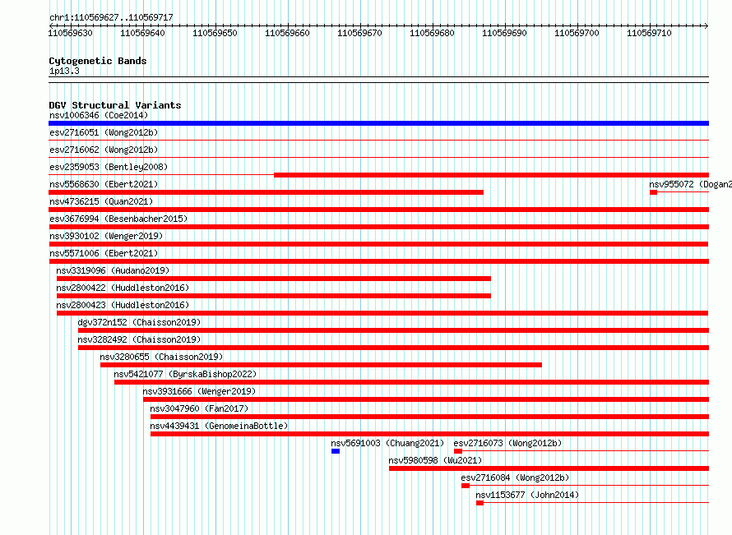
Task: Click nsv3319096 (Audano2019) label
Action: [113, 270]
